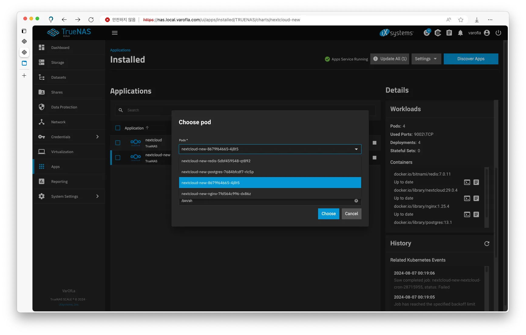Open the Jobs clipboard icon
This screenshot has width=526, height=335.
449,33
